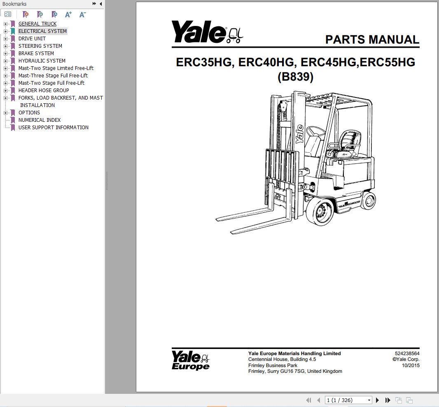The image size is (439, 407).
Task: Open the NUMERICAL INDEX bookmark
Action: tap(40, 120)
